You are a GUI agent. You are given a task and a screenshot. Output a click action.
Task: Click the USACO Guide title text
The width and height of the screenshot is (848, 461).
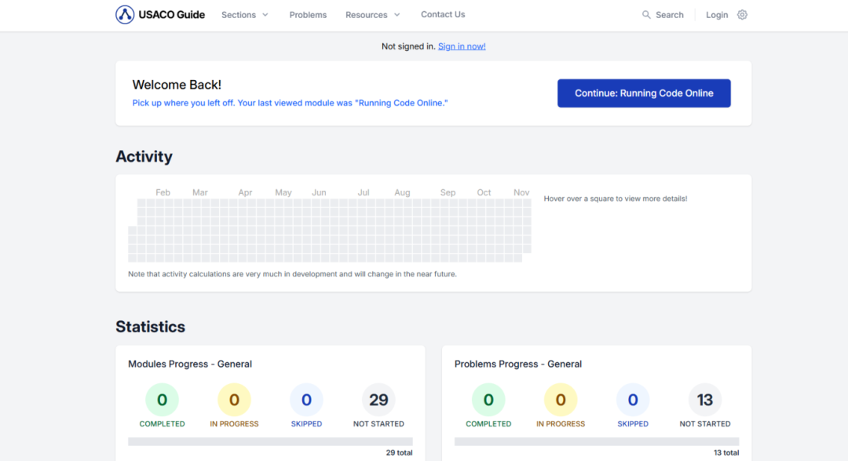coord(172,15)
